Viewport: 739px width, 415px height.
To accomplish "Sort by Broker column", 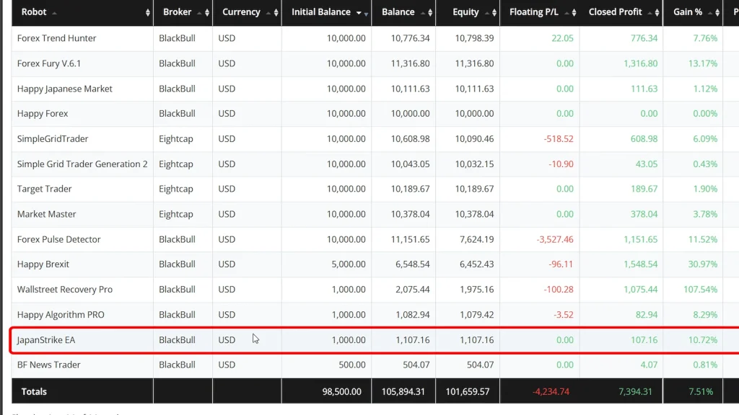I will pos(178,12).
